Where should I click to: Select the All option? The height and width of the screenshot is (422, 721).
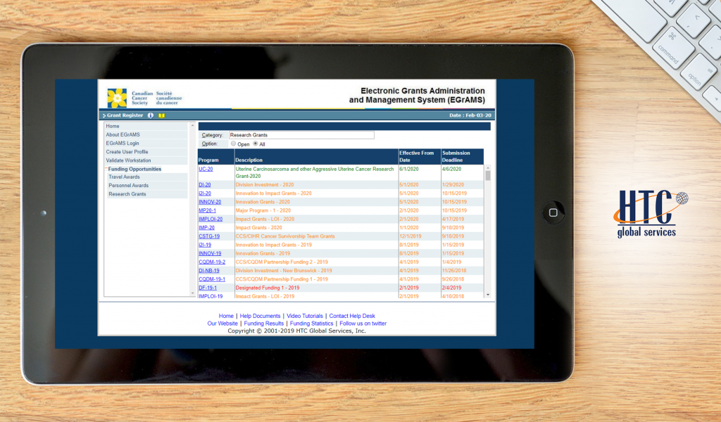(x=256, y=143)
